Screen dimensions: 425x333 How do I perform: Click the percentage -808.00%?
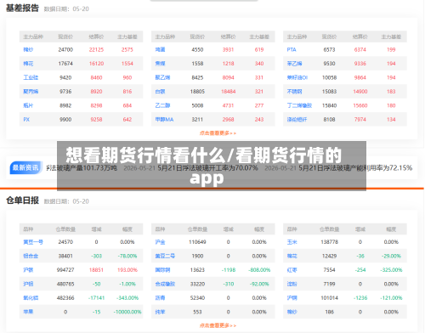[x=259, y=270]
